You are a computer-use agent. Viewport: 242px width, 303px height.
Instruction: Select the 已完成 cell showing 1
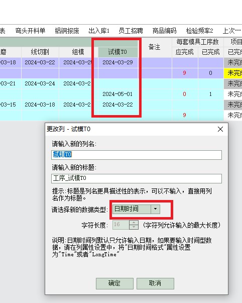click(x=211, y=94)
